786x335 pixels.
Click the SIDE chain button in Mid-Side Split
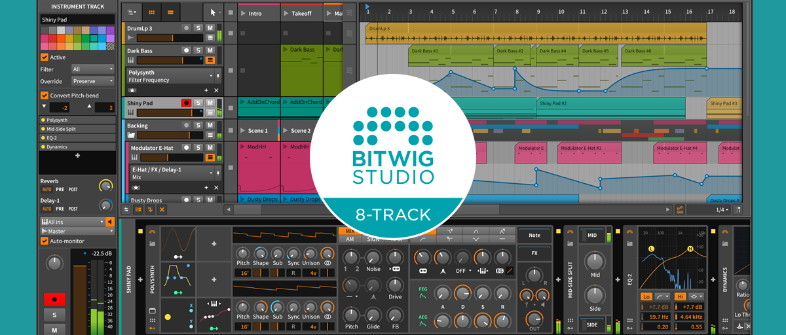(x=592, y=325)
